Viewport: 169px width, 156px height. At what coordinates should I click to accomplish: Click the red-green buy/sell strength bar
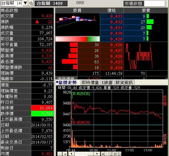point(78,39)
